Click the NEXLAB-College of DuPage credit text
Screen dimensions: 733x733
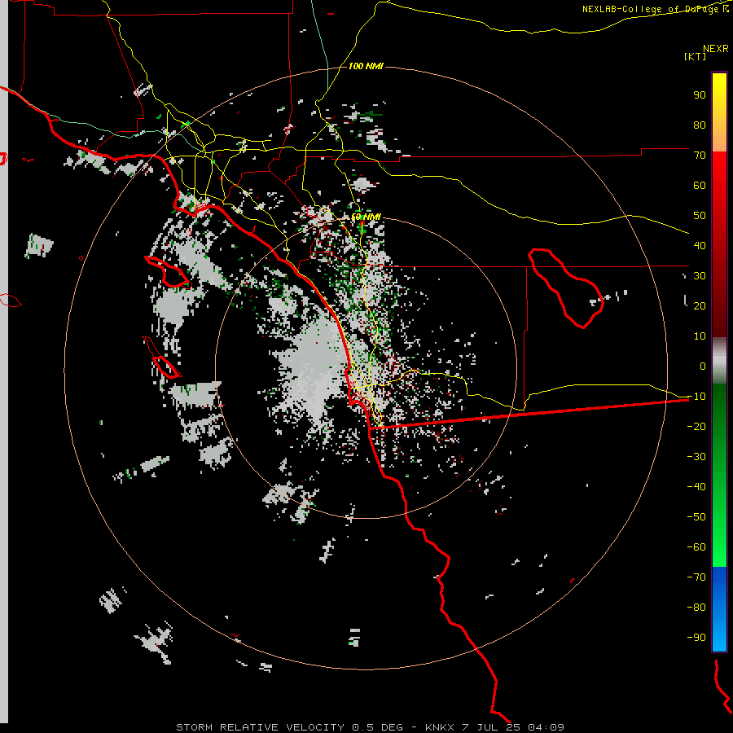click(x=656, y=9)
